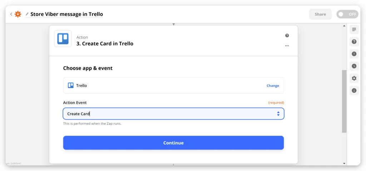Open the sidebar history clock icon
The height and width of the screenshot is (171, 366).
[x=354, y=66]
